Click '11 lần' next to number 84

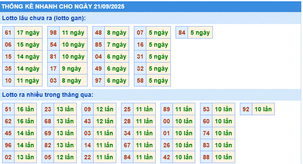point(144,157)
